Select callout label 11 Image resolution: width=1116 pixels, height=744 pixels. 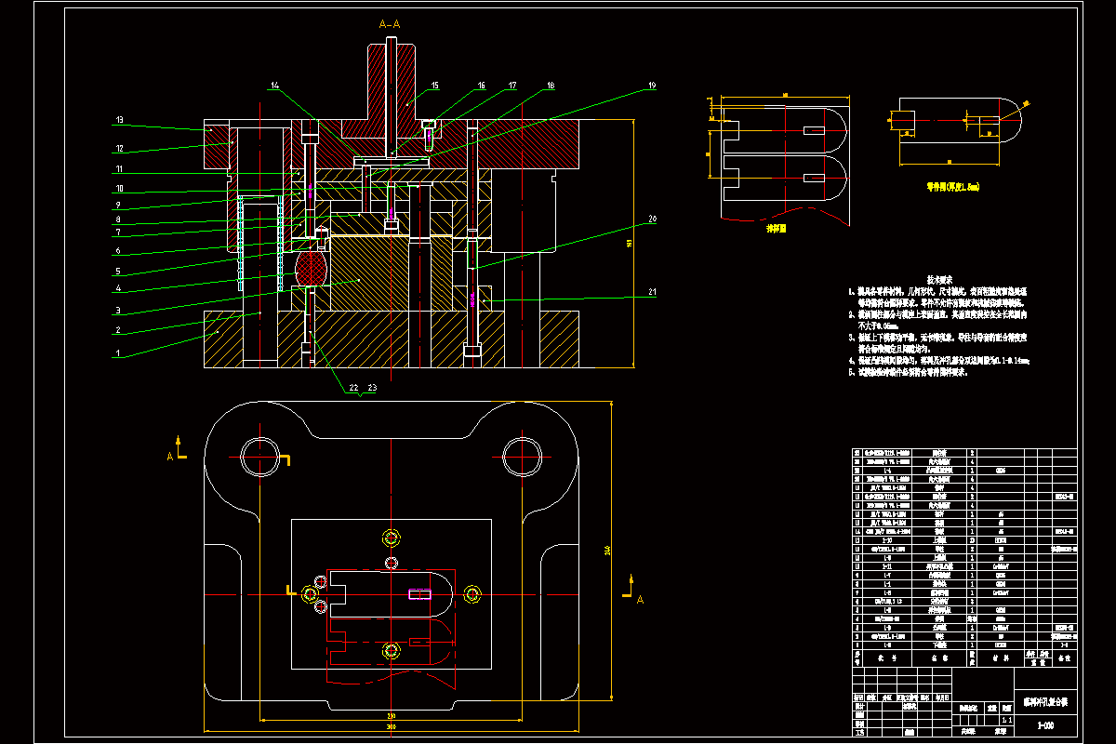[x=119, y=169]
